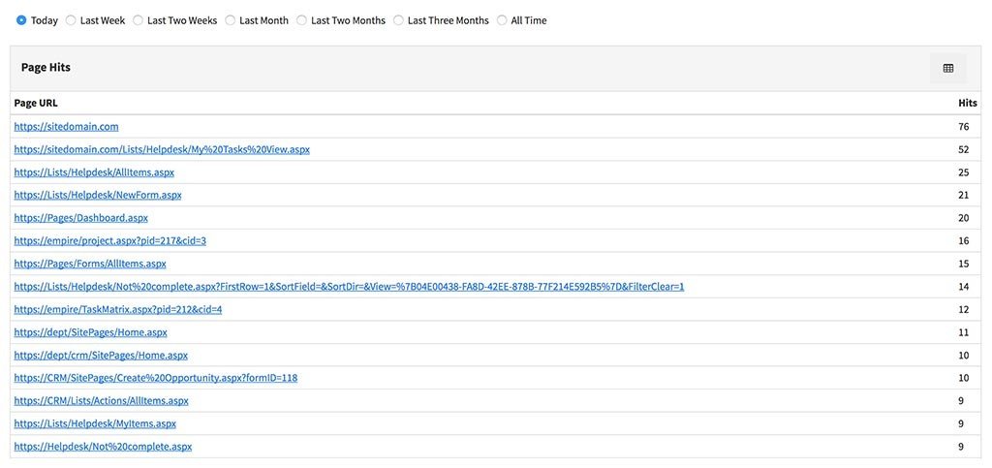Visit the dept/SitePages/Home.aspx link

(90, 332)
